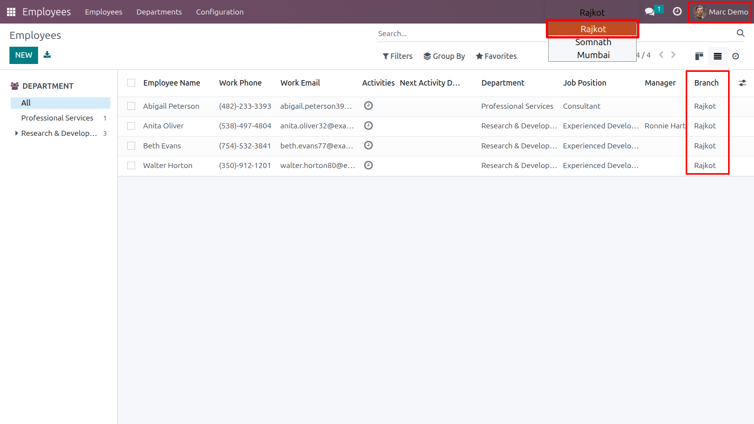Viewport: 754px width, 424px height.
Task: Open the Group By dropdown
Action: pyautogui.click(x=444, y=56)
